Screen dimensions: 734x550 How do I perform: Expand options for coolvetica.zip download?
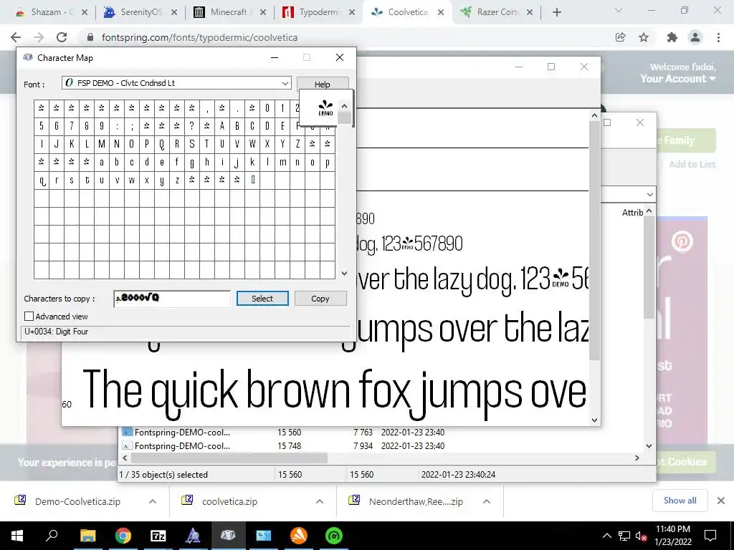[320, 501]
